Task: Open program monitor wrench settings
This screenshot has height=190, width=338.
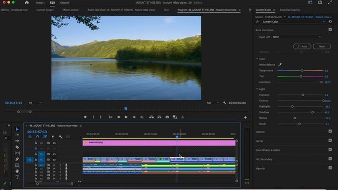Action: (224, 103)
